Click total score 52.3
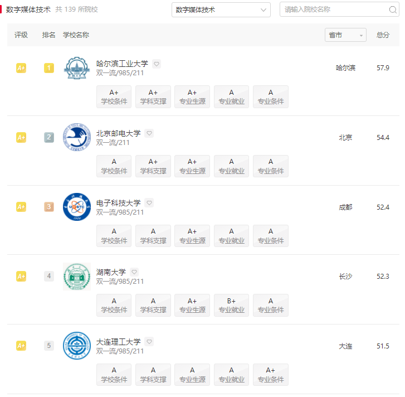This screenshot has width=405, height=397. pos(383,277)
